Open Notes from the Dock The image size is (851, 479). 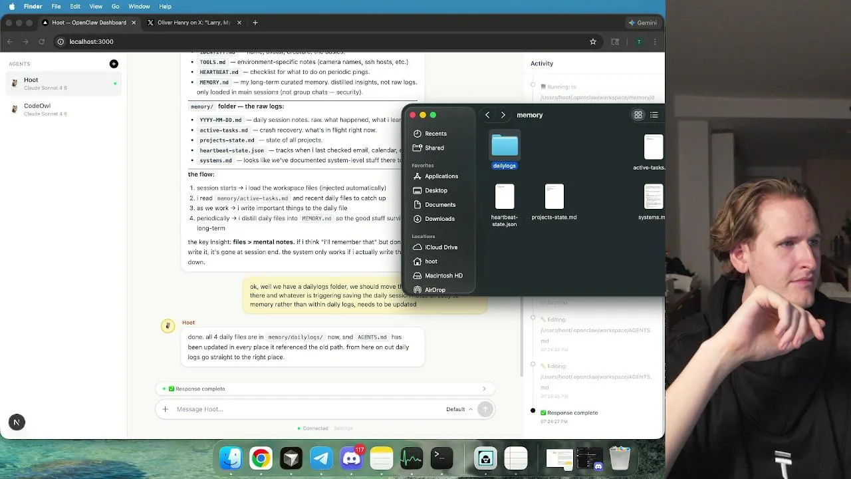382,458
